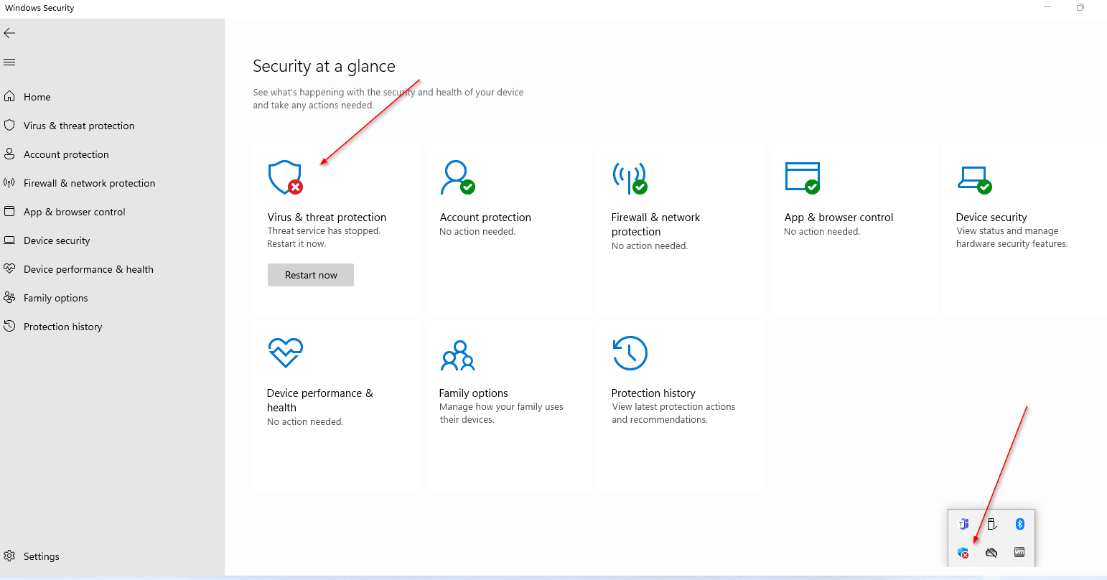The height and width of the screenshot is (580, 1107).
Task: Collapse the navigation pane with hamburger menu
Action: coord(9,62)
